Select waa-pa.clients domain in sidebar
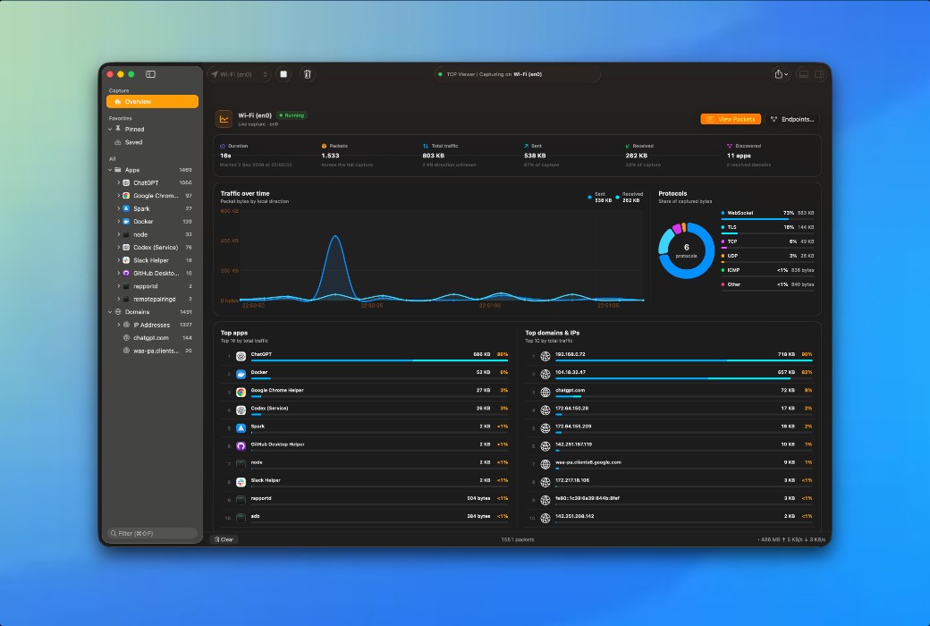 [x=152, y=351]
